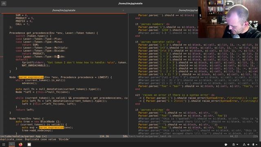Click the 'auto null_fn = null_denotation' line
261x147 pixels.
coord(58,89)
